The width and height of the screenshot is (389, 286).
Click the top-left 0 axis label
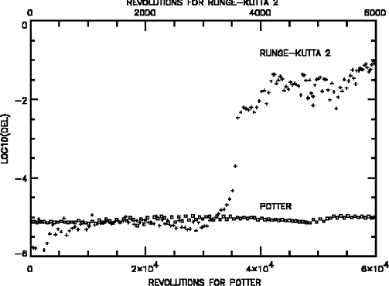[30, 13]
